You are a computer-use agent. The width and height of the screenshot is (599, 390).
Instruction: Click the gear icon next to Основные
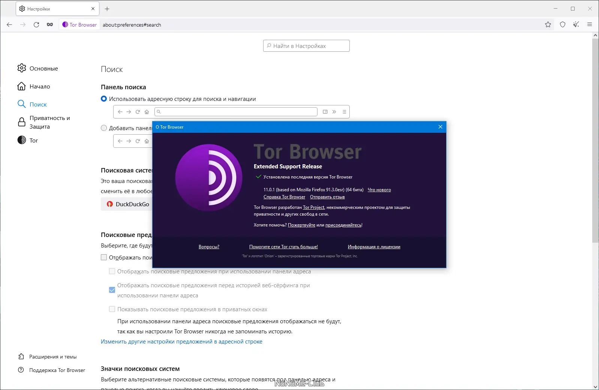(22, 68)
